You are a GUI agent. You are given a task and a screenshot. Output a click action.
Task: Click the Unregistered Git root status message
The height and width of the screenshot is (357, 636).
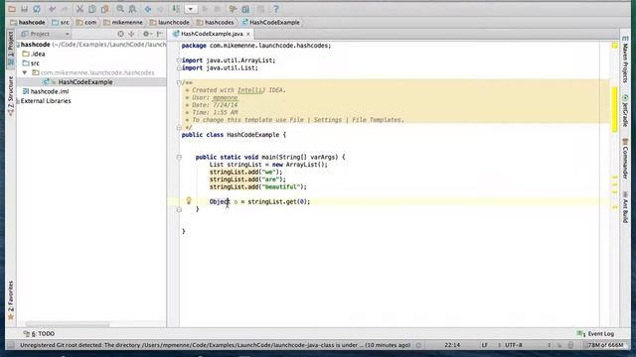pyautogui.click(x=215, y=345)
